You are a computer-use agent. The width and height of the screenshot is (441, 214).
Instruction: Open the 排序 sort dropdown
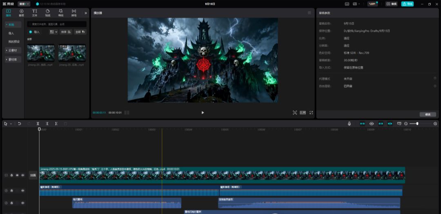click(x=66, y=32)
